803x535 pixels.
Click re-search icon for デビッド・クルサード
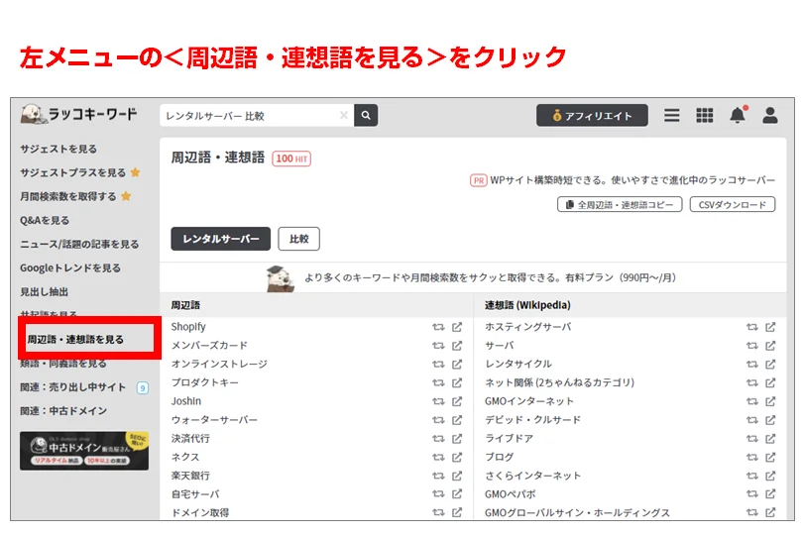coord(752,420)
